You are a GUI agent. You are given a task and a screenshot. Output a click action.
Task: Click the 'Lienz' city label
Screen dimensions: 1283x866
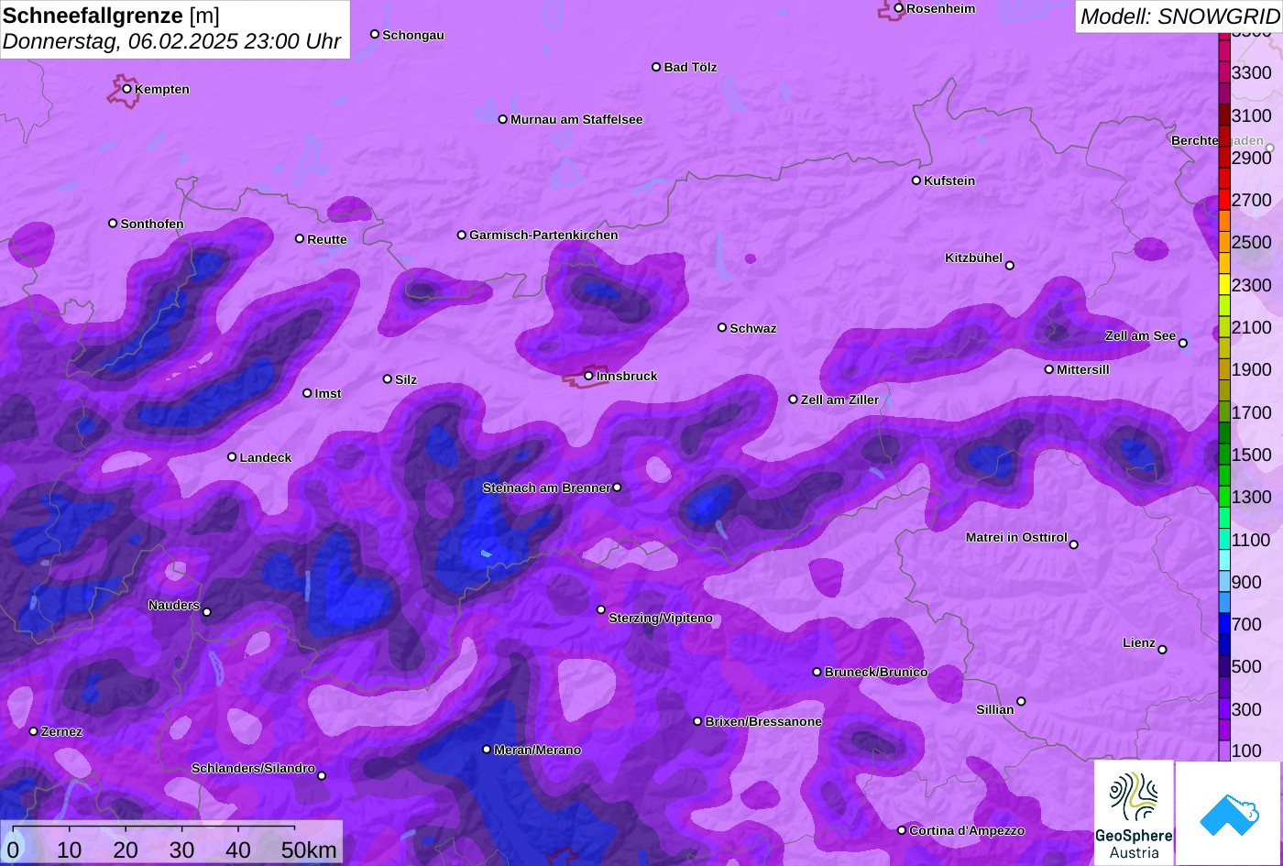[1139, 642]
